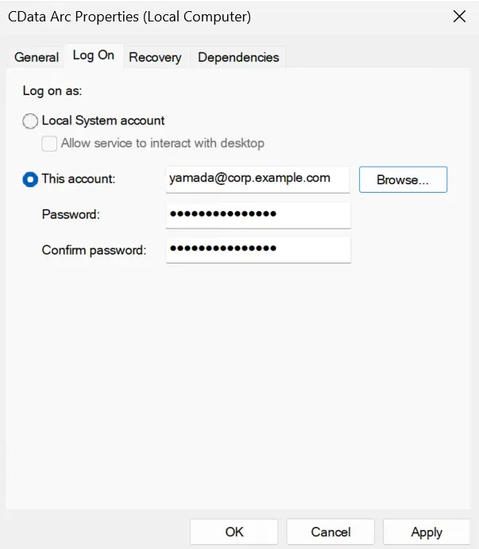
Task: Click the 'Log on as:' heading text
Action: (x=52, y=90)
